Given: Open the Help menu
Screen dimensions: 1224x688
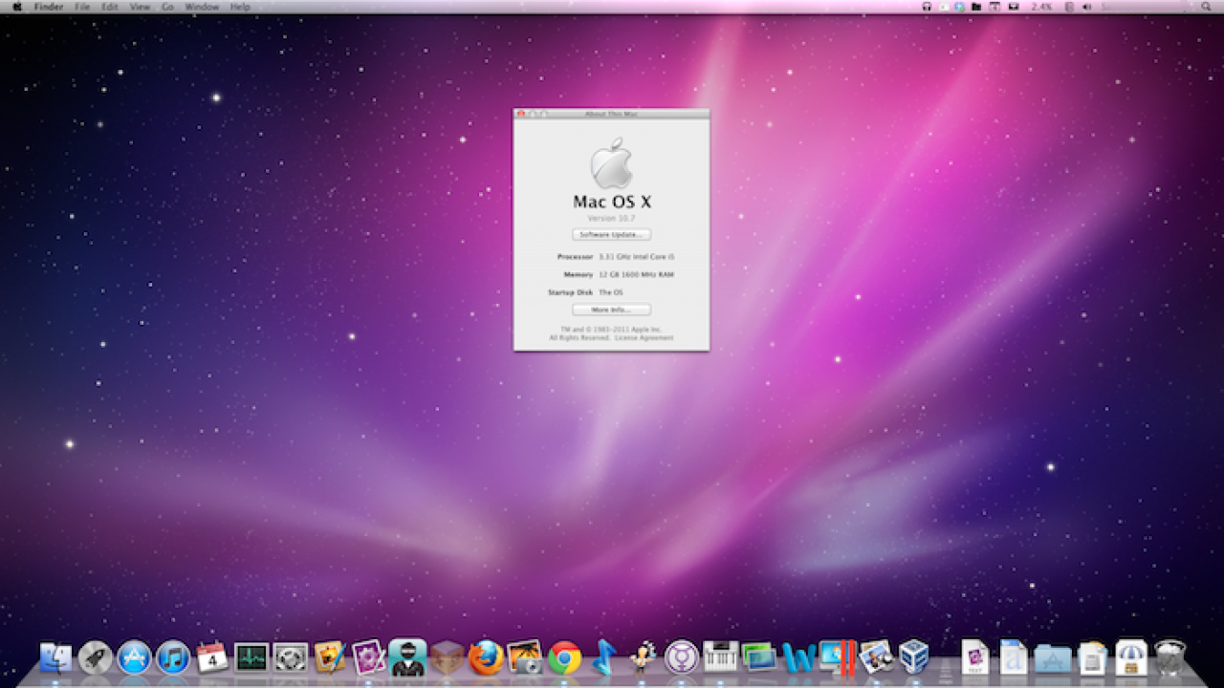Looking at the screenshot, I should click(x=240, y=7).
